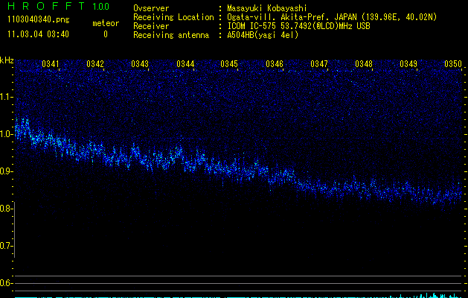Image resolution: width=468 pixels, height=298 pixels.
Task: Click the 0345 time marker
Action: coord(229,65)
